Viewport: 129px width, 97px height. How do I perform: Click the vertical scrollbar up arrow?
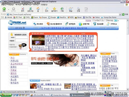pyautogui.click(x=128, y=20)
